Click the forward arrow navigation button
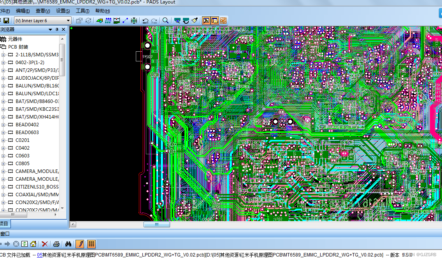This screenshot has width=442, height=260. 7,244
